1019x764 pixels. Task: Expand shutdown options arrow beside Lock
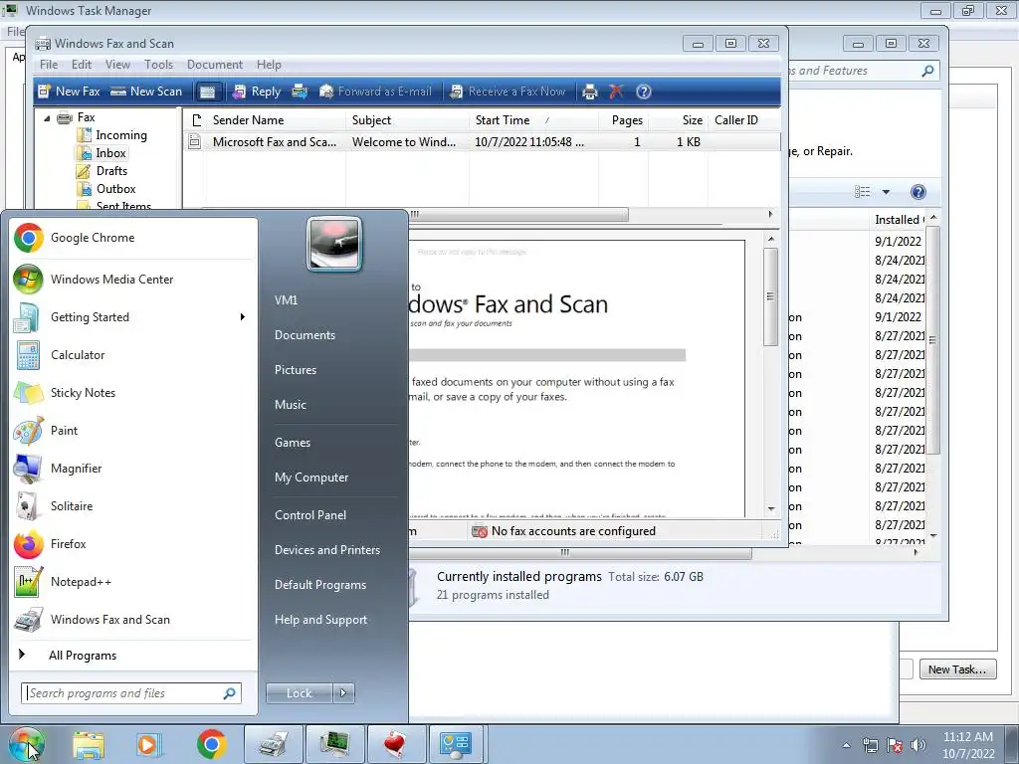tap(343, 693)
